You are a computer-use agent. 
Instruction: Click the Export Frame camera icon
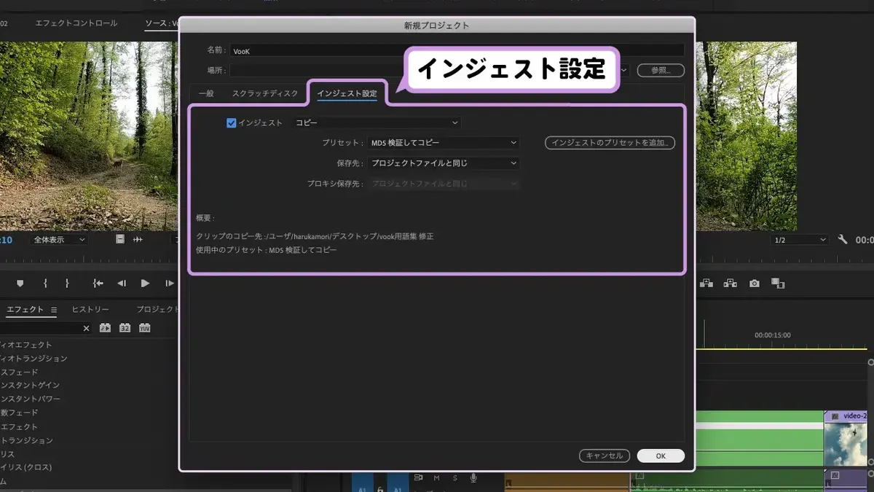[755, 283]
